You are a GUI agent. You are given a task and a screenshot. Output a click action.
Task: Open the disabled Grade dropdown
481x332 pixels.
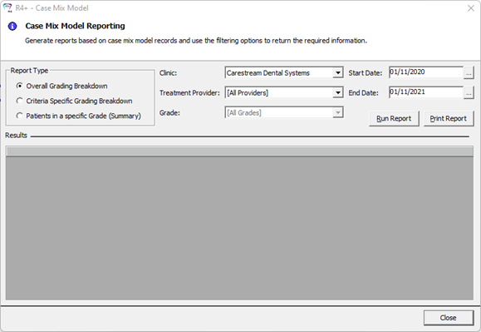coord(338,112)
